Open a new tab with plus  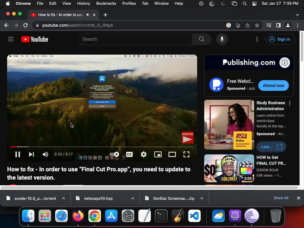(105, 15)
